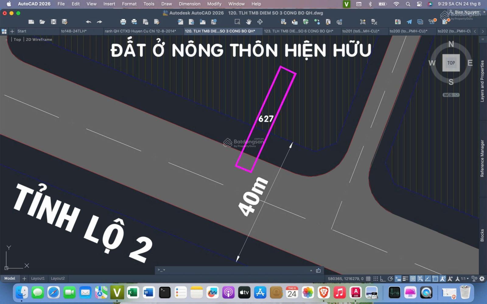
Task: Click the 2D Wireframe viewport control
Action: coord(39,39)
